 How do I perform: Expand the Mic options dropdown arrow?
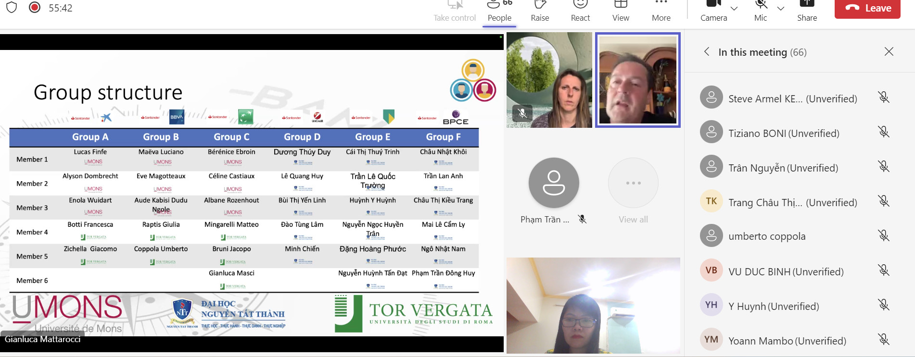pos(781,9)
